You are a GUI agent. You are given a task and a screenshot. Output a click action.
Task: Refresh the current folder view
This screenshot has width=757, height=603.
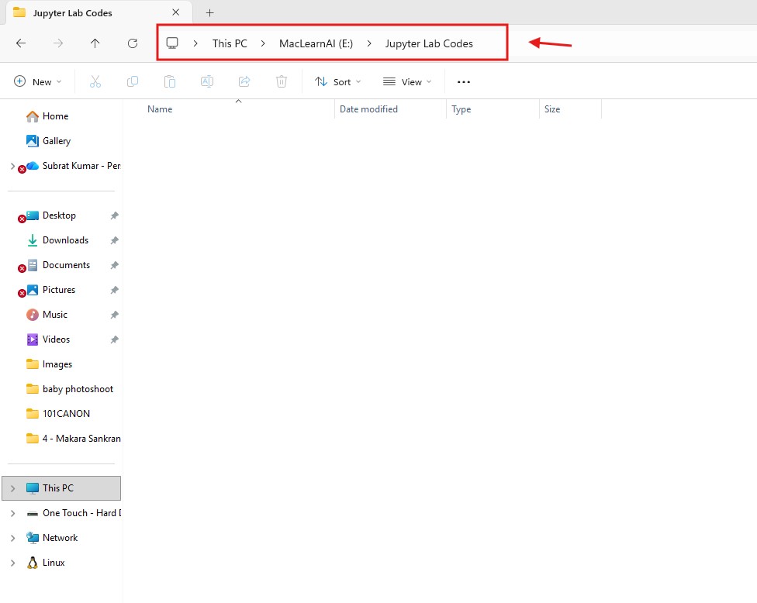click(x=133, y=43)
